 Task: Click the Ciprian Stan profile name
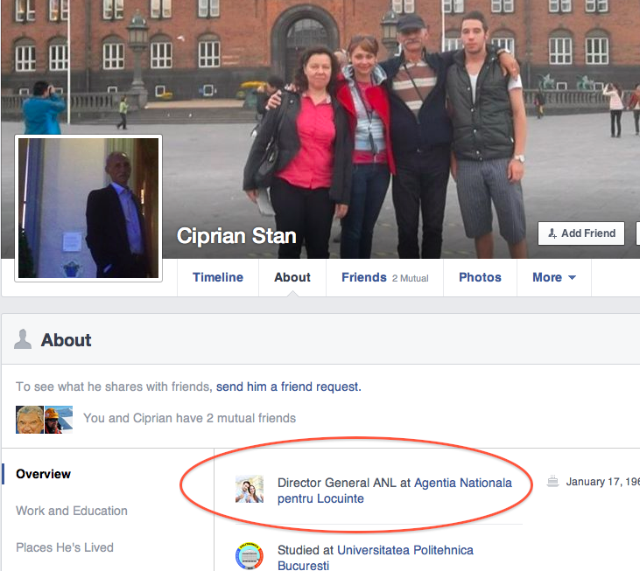(236, 236)
